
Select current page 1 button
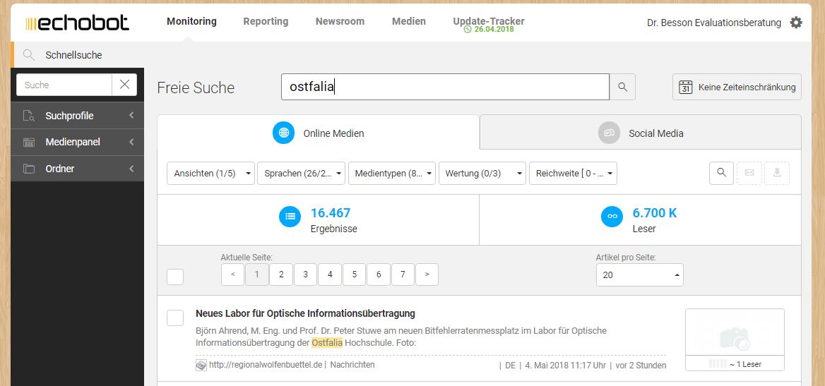click(257, 275)
